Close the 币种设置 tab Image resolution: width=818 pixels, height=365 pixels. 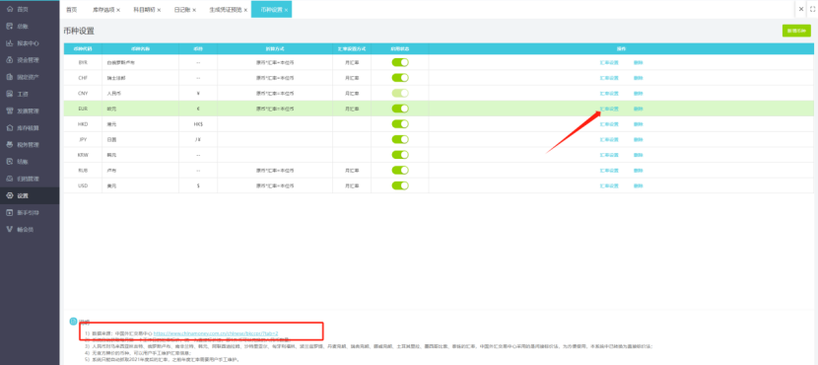pyautogui.click(x=287, y=10)
